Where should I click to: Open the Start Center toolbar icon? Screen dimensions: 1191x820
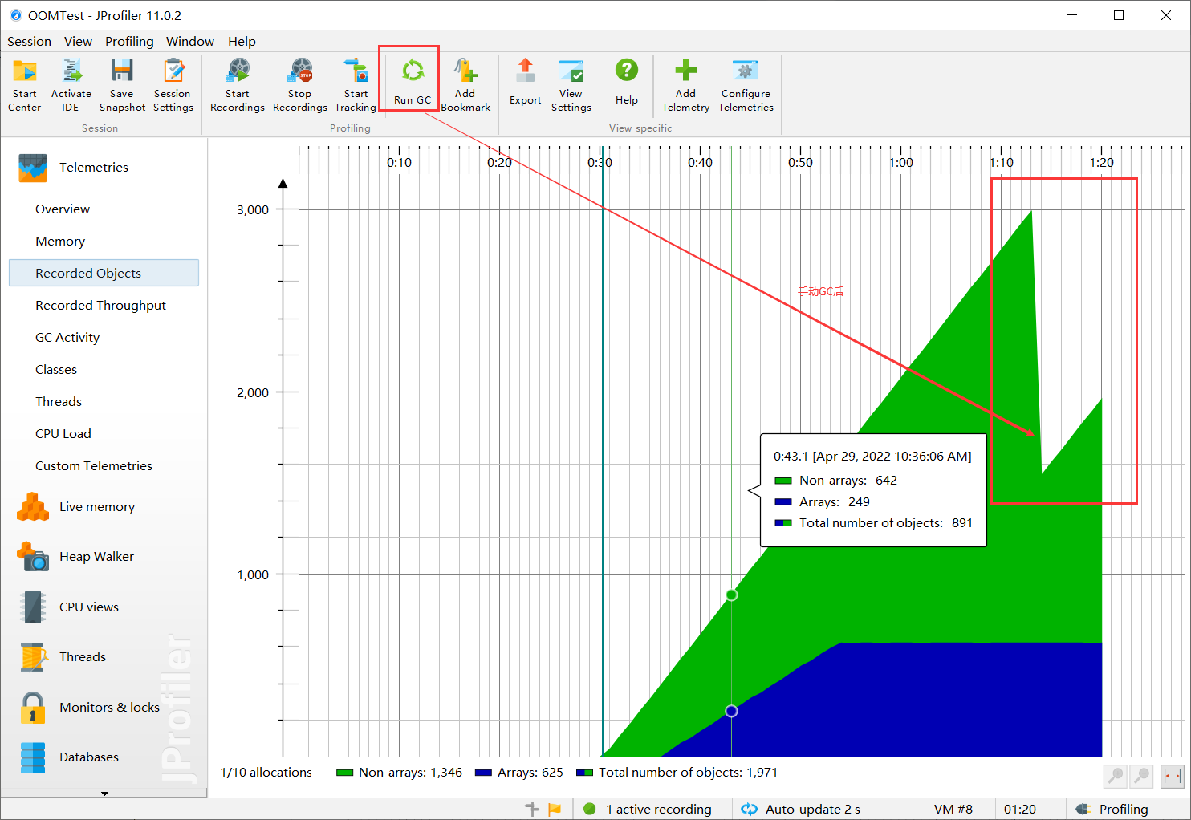[25, 84]
